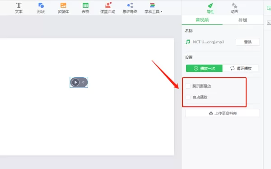Switch to the 动画 animation panel

click(x=234, y=8)
